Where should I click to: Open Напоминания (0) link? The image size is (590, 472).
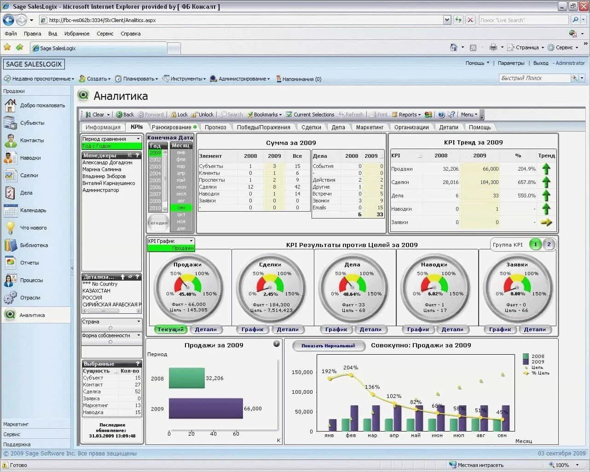(x=298, y=79)
